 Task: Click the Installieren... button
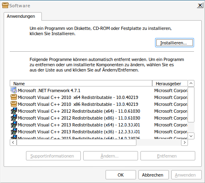pyautogui.click(x=175, y=43)
